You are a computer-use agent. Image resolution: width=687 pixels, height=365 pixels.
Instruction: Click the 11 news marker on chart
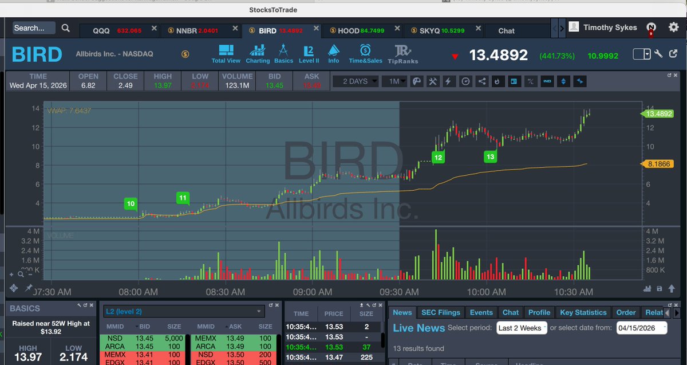coord(183,198)
